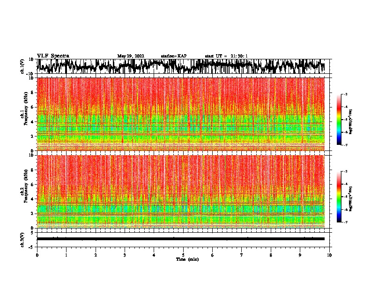371x286 pixels.
Task: Click time axis tick label 1
Action: point(66,255)
